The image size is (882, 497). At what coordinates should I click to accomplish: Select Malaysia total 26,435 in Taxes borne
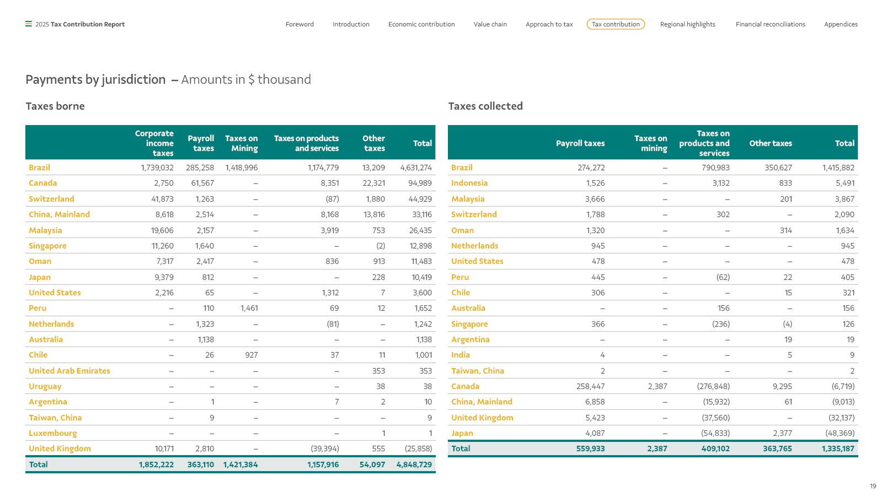420,230
